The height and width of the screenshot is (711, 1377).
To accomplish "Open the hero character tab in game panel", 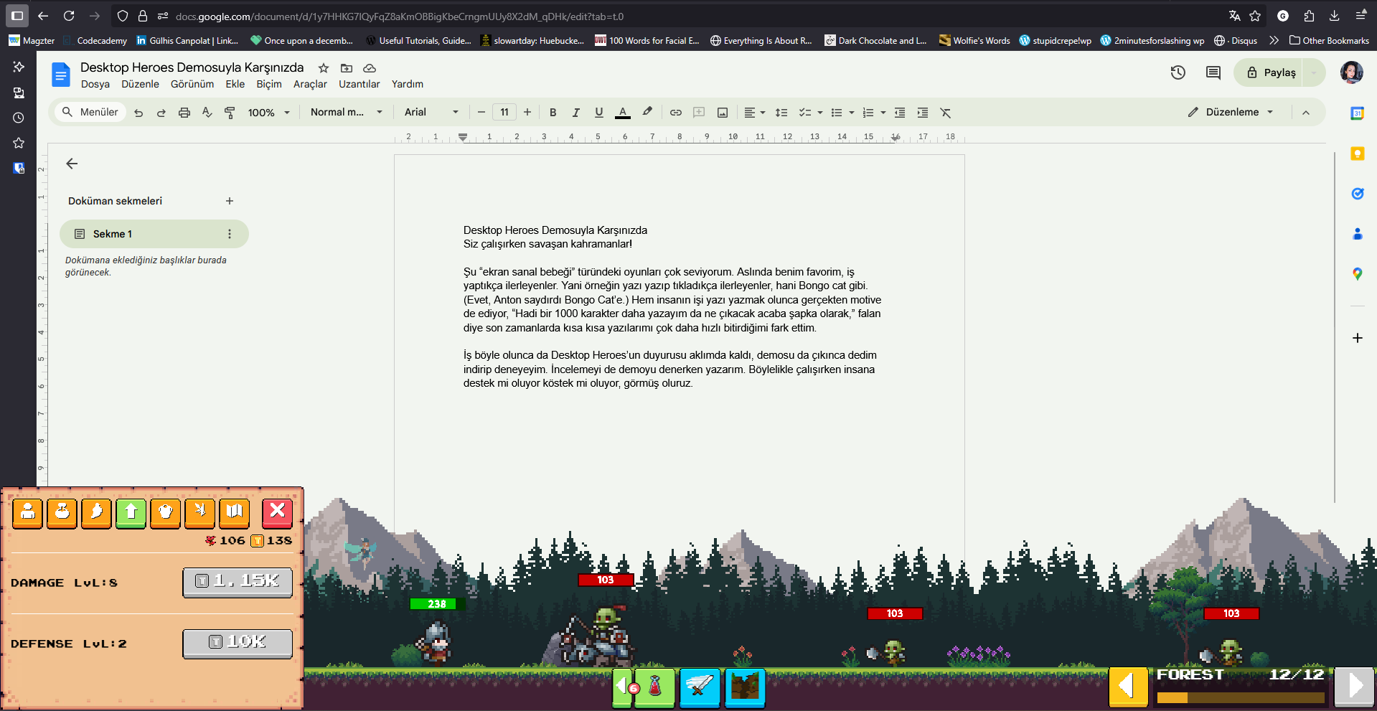I will (28, 512).
